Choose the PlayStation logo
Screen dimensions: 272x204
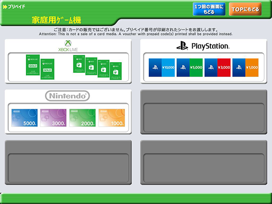203,46
